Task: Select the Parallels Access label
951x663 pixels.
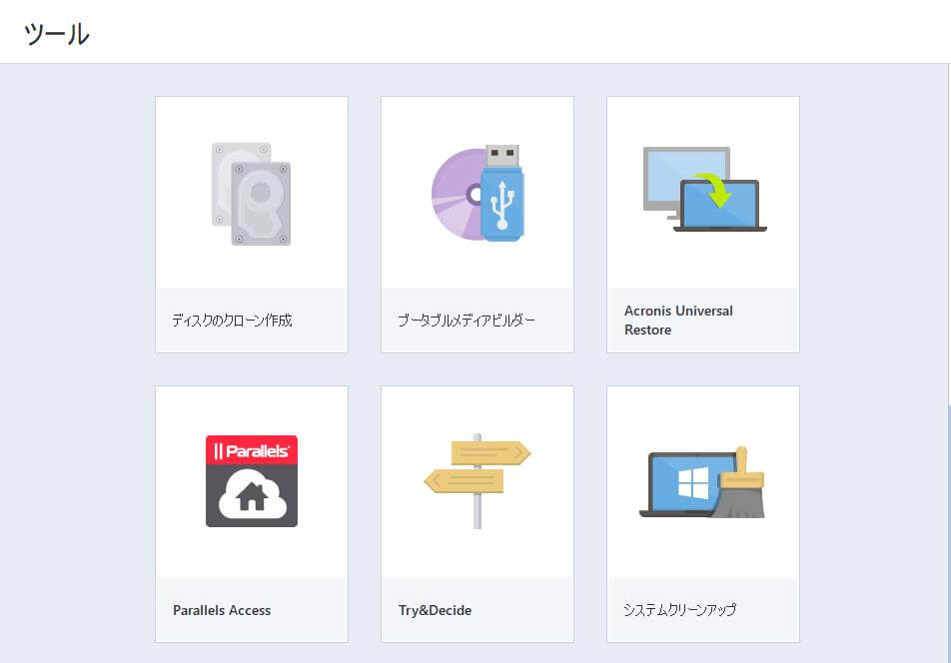Action: (x=222, y=610)
